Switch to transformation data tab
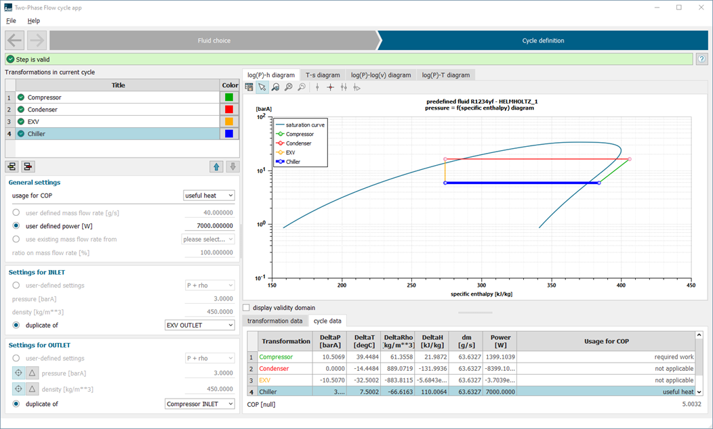This screenshot has height=429, width=713. pyautogui.click(x=274, y=321)
